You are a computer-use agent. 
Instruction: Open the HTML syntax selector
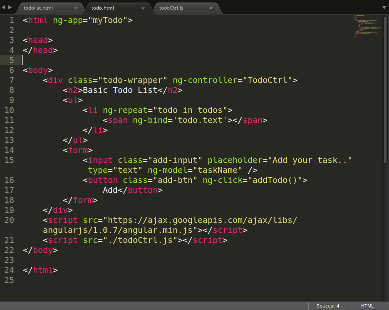point(367,306)
